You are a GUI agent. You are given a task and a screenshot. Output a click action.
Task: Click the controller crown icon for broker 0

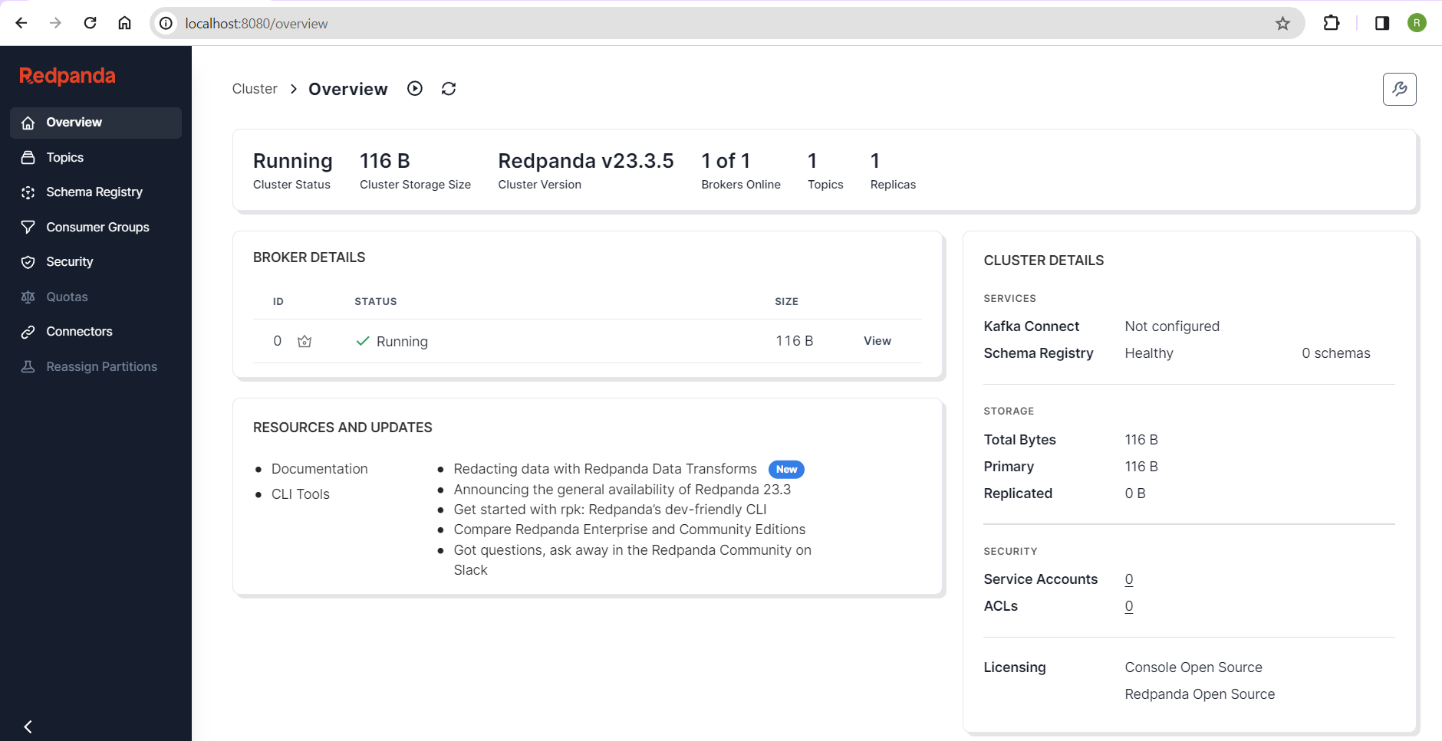click(x=305, y=341)
